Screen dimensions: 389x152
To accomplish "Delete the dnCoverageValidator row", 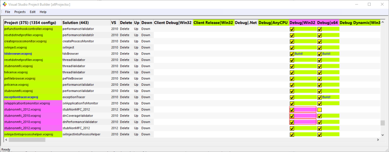I will (x=125, y=116).
